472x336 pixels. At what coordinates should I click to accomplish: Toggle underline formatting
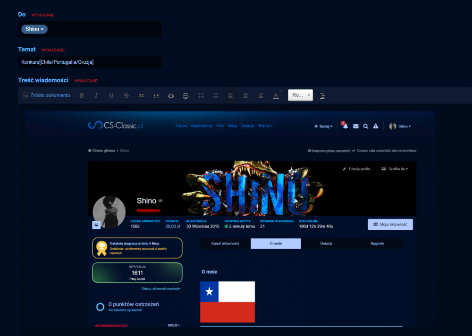pyautogui.click(x=111, y=95)
